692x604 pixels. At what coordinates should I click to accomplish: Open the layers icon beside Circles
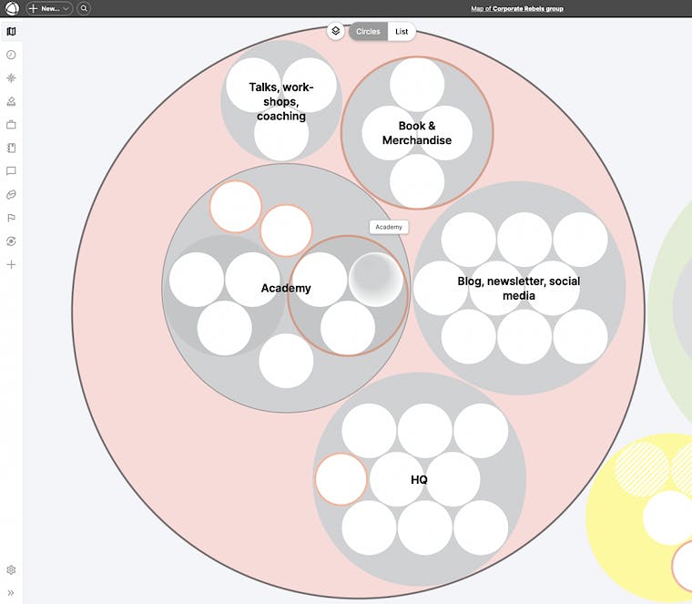[336, 31]
